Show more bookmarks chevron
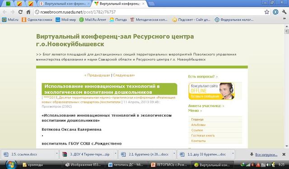289x169 pixels. point(284,19)
